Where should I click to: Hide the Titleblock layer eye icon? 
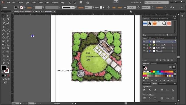[x=144, y=51]
